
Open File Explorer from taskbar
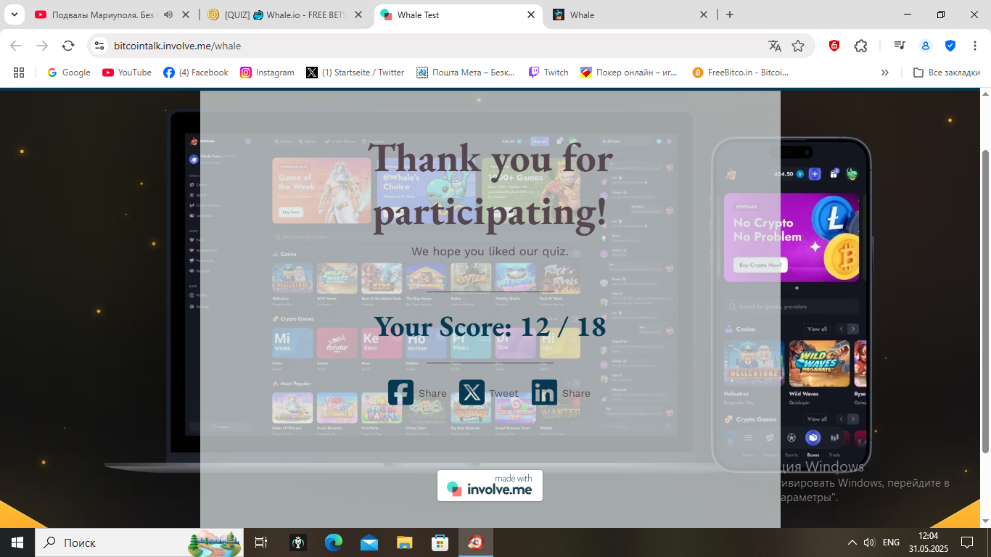pyautogui.click(x=405, y=542)
